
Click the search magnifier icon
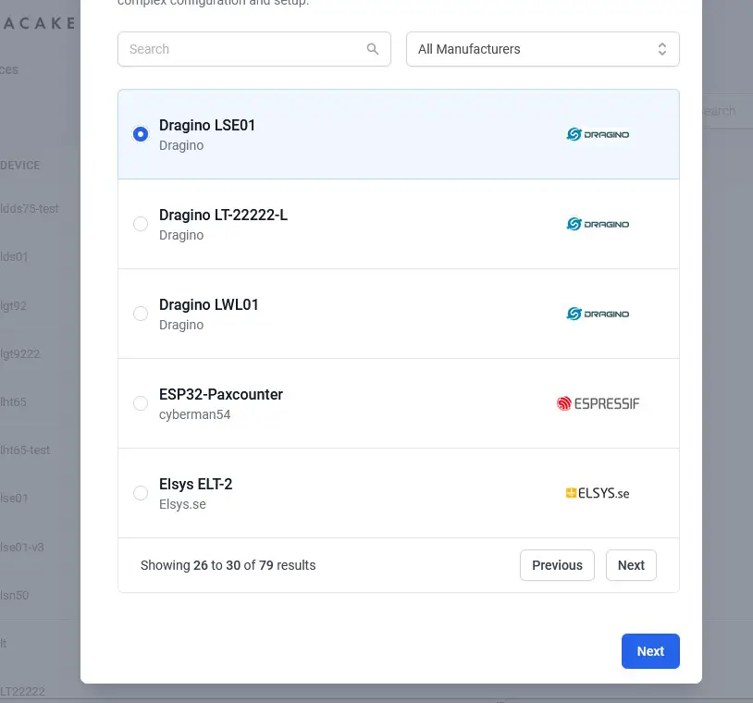point(373,49)
